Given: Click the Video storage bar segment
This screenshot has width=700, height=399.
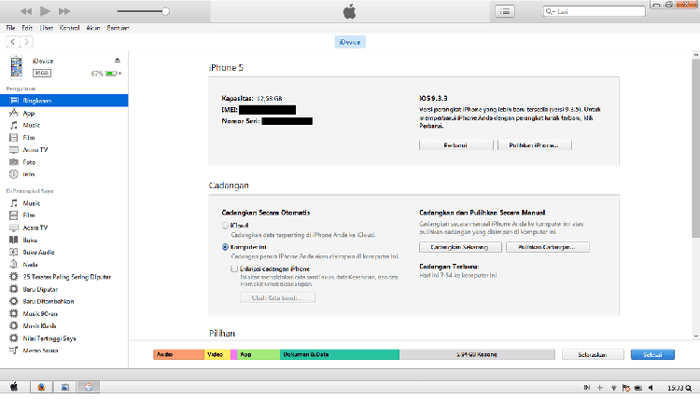Looking at the screenshot, I should click(217, 354).
